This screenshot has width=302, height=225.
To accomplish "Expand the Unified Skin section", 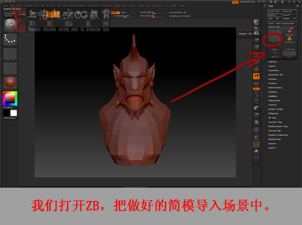I will pyautogui.click(x=274, y=139).
